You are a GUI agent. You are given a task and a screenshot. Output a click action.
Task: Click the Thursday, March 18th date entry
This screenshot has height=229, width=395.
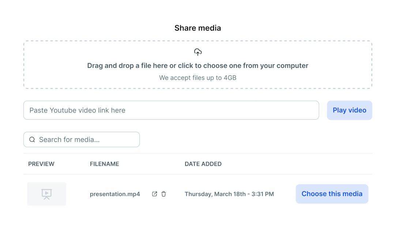[229, 194]
